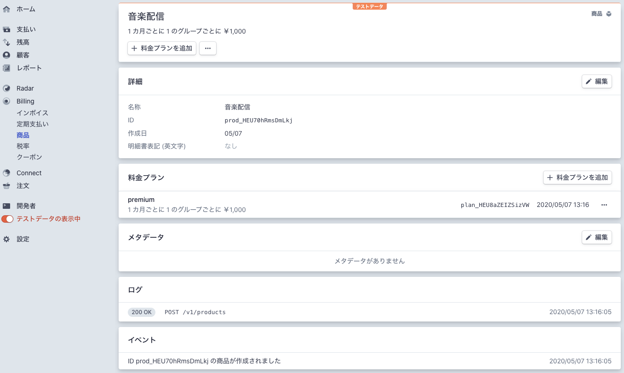Select Billing in the sidebar

25,101
